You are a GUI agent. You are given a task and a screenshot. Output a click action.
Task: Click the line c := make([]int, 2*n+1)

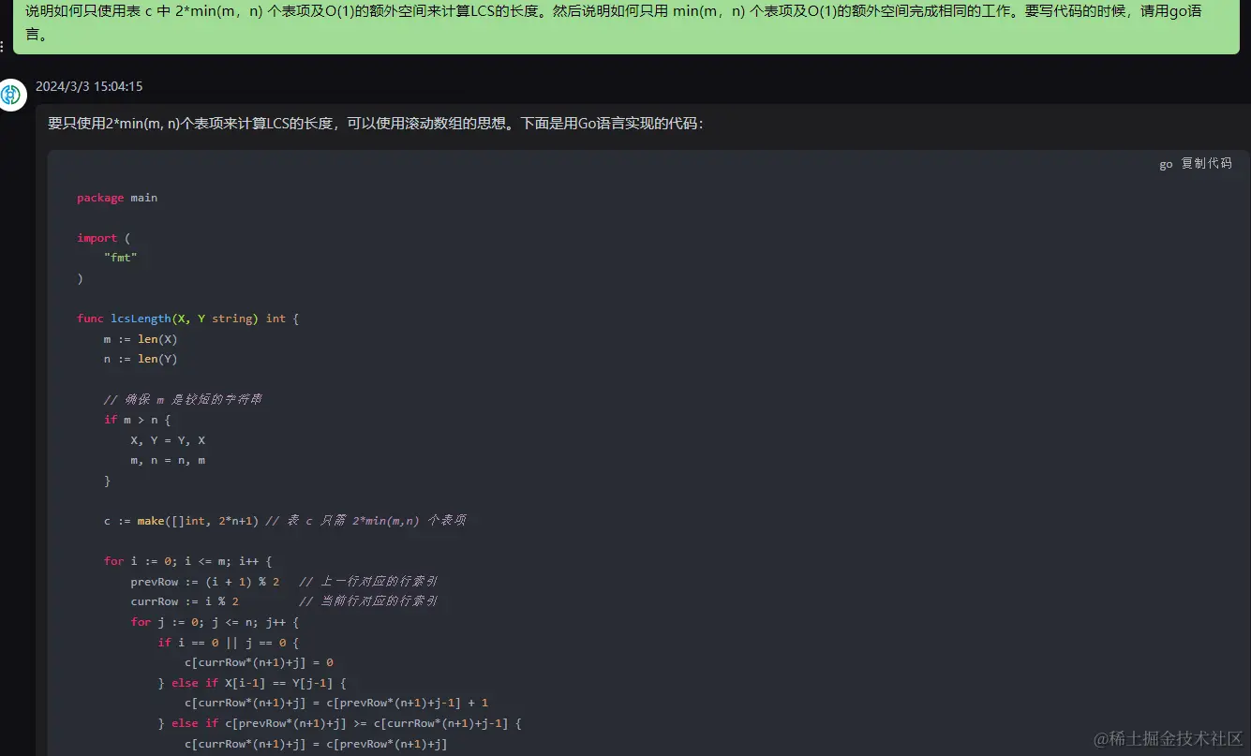pyautogui.click(x=181, y=520)
